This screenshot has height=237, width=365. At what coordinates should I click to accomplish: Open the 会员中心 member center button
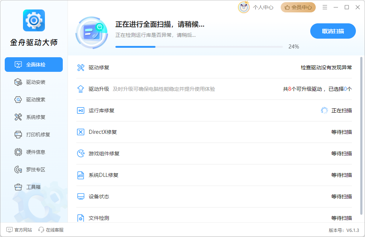click(x=298, y=7)
